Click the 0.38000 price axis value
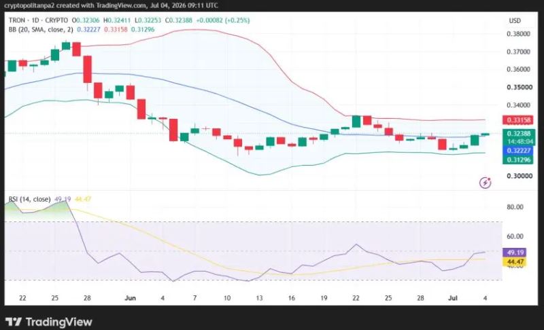The width and height of the screenshot is (544, 330). click(x=518, y=34)
